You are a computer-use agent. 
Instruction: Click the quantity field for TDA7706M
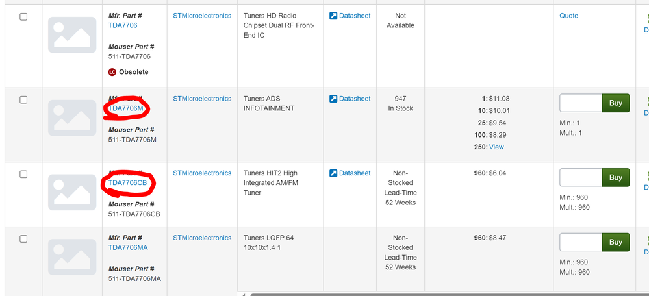[x=581, y=103]
